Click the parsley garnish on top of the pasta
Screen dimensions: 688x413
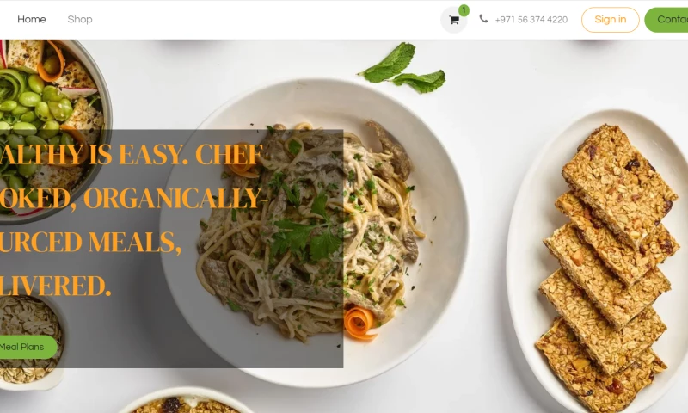click(x=307, y=232)
